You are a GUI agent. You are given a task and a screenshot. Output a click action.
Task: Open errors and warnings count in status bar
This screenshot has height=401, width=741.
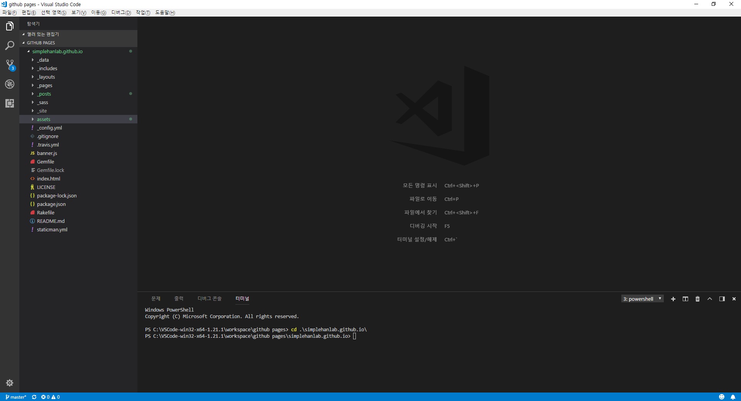(x=51, y=397)
